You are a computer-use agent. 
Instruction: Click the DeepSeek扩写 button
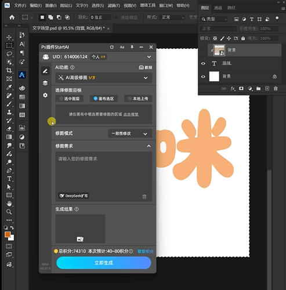[74, 196]
